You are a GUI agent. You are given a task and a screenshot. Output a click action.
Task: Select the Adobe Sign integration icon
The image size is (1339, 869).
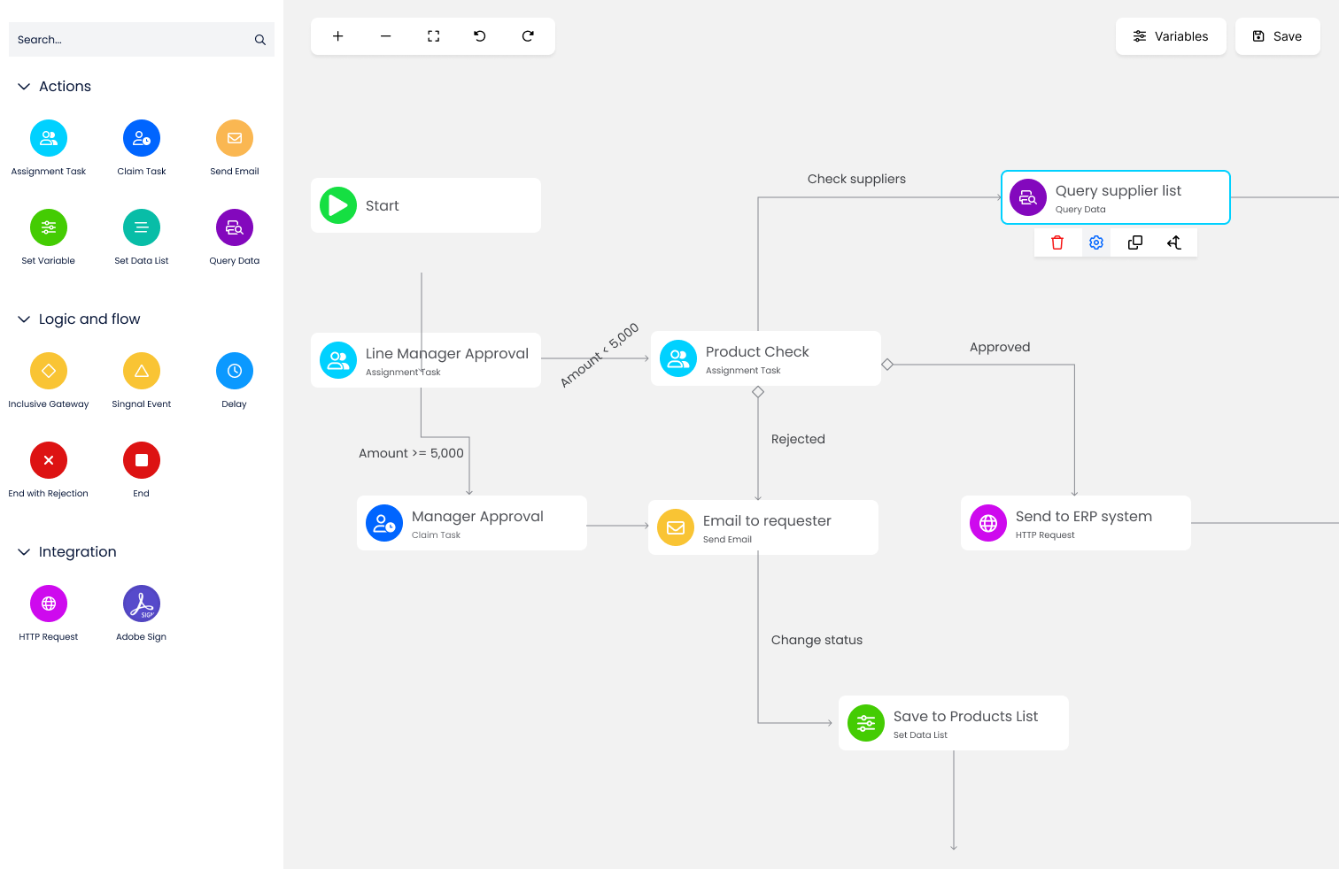142,604
